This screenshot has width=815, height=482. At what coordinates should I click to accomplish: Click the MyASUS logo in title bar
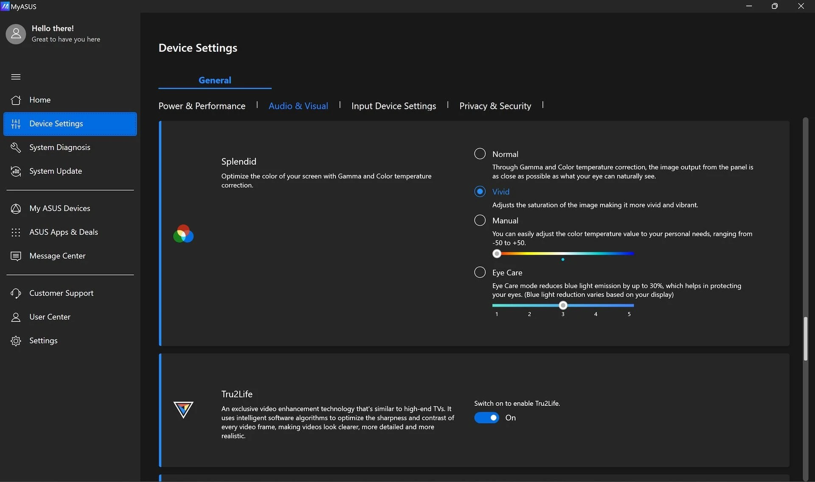pos(5,6)
